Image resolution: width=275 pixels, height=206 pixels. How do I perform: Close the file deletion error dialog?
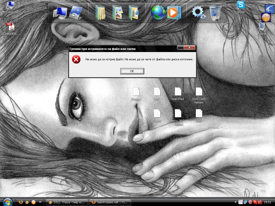pos(189,47)
